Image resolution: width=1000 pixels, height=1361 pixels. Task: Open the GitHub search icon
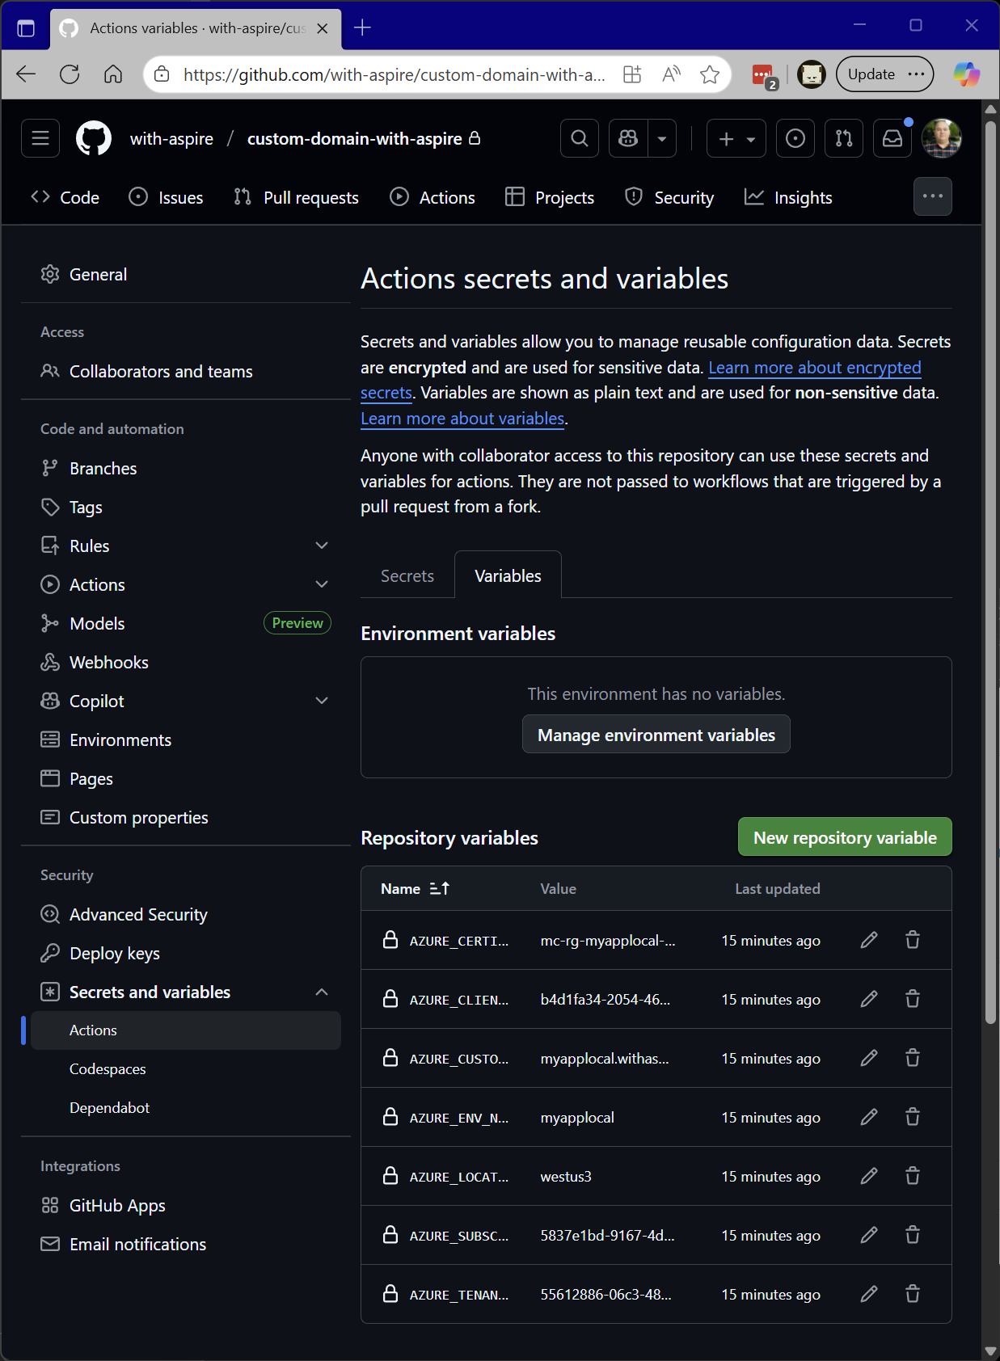(x=580, y=139)
